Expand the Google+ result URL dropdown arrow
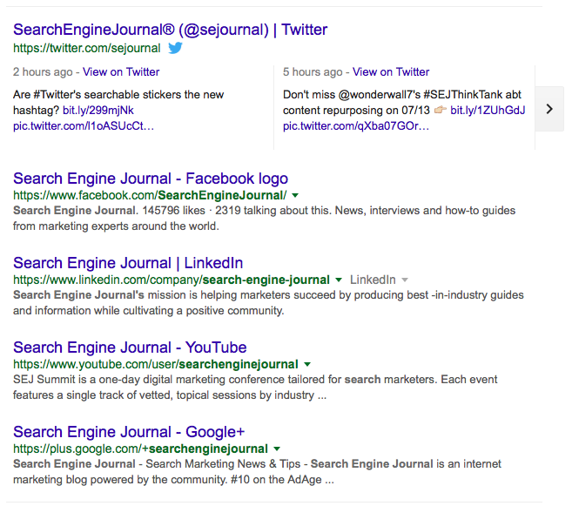This screenshot has width=572, height=506. (277, 449)
